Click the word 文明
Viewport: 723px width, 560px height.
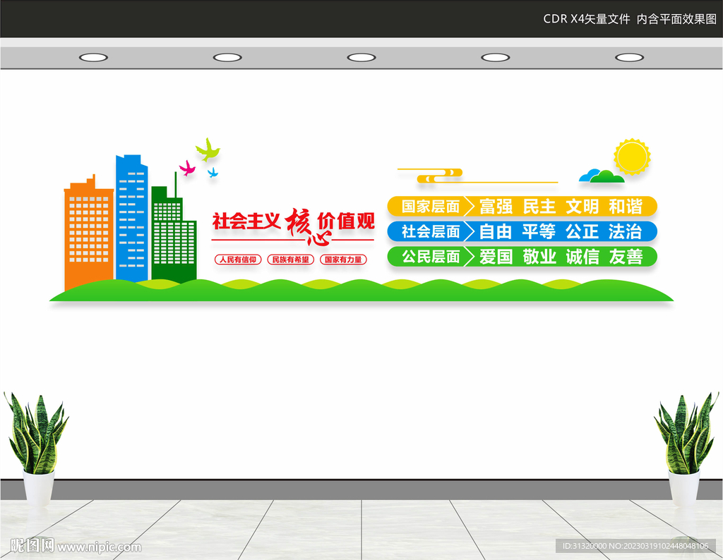coord(582,207)
